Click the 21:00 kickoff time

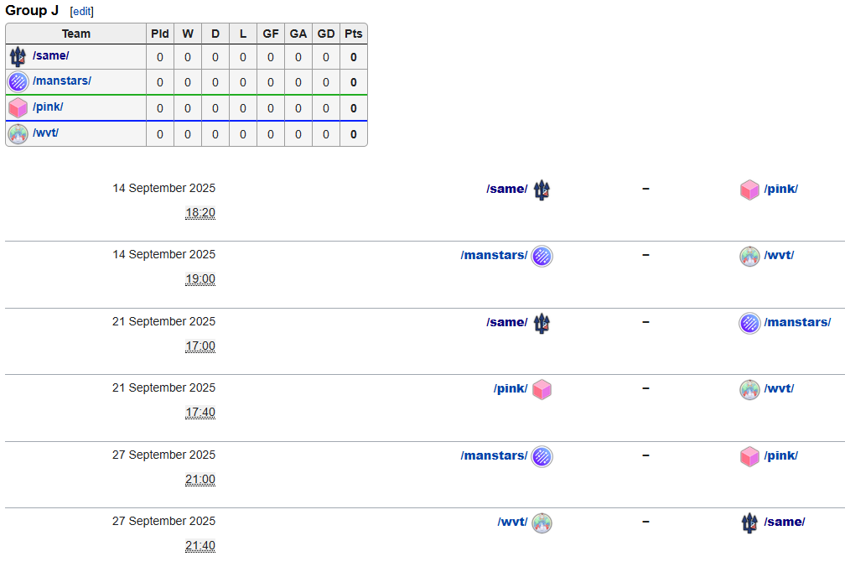tap(200, 480)
